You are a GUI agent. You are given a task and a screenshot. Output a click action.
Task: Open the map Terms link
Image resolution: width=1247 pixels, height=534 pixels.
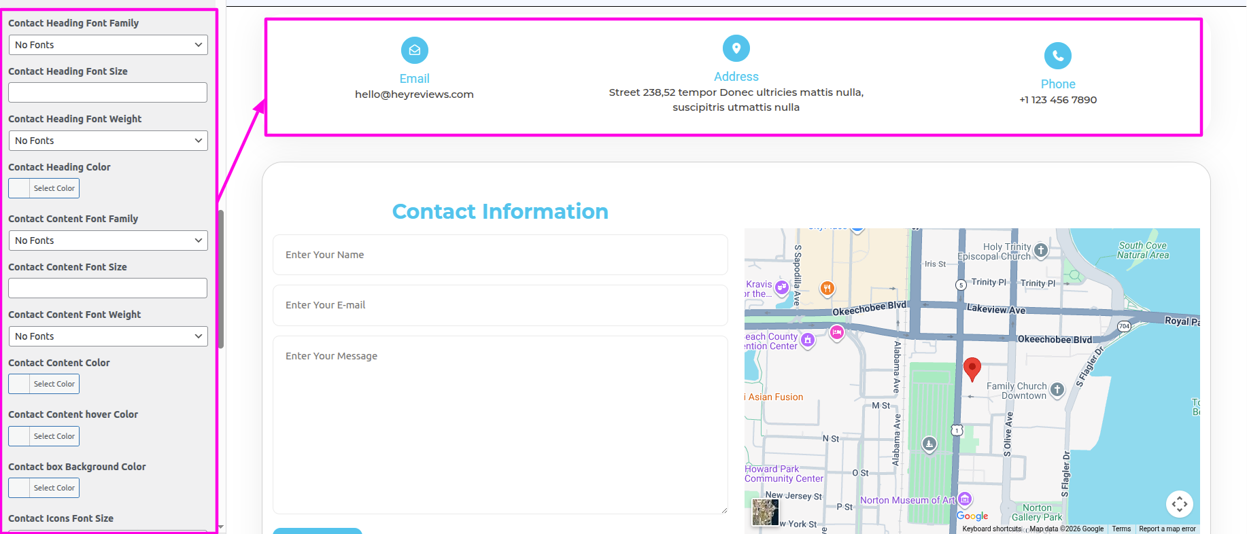(x=1121, y=529)
